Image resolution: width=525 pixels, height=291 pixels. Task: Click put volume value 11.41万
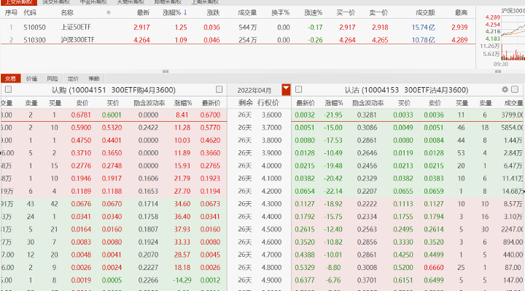coord(512,178)
